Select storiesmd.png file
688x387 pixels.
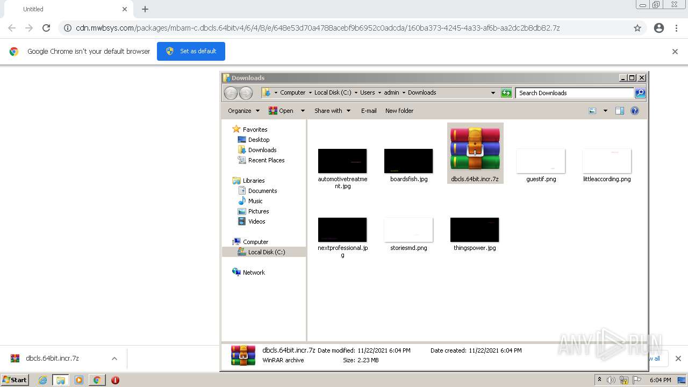click(408, 234)
